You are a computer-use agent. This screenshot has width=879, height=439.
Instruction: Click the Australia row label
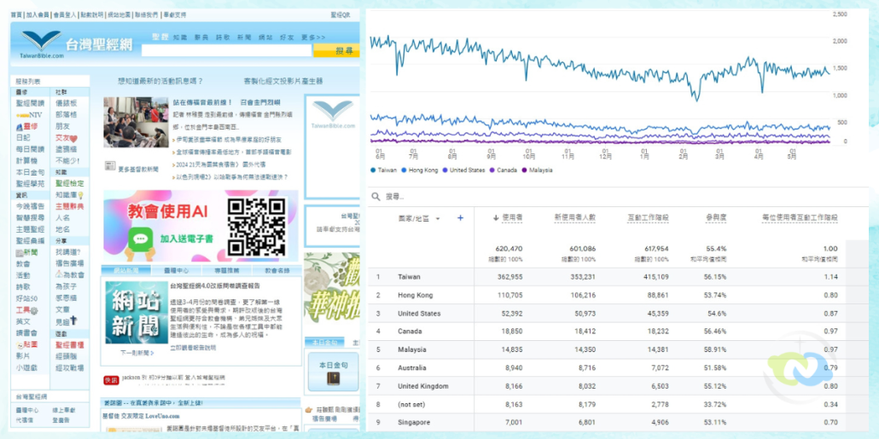tap(410, 368)
